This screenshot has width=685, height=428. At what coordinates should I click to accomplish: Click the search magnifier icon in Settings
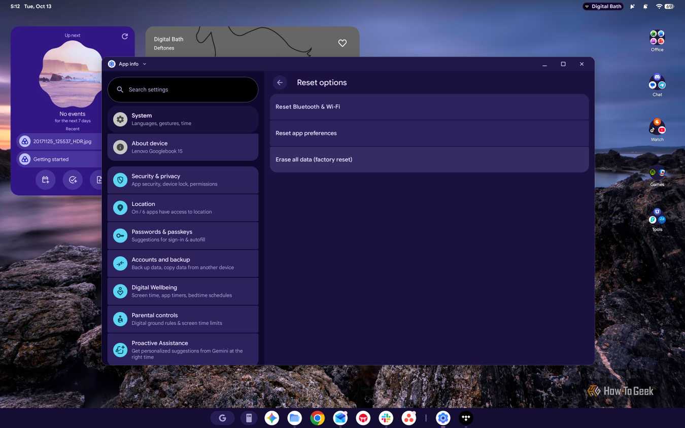(x=120, y=90)
